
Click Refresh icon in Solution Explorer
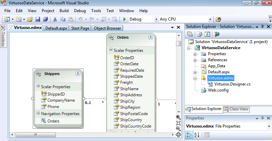pyautogui.click(x=207, y=34)
